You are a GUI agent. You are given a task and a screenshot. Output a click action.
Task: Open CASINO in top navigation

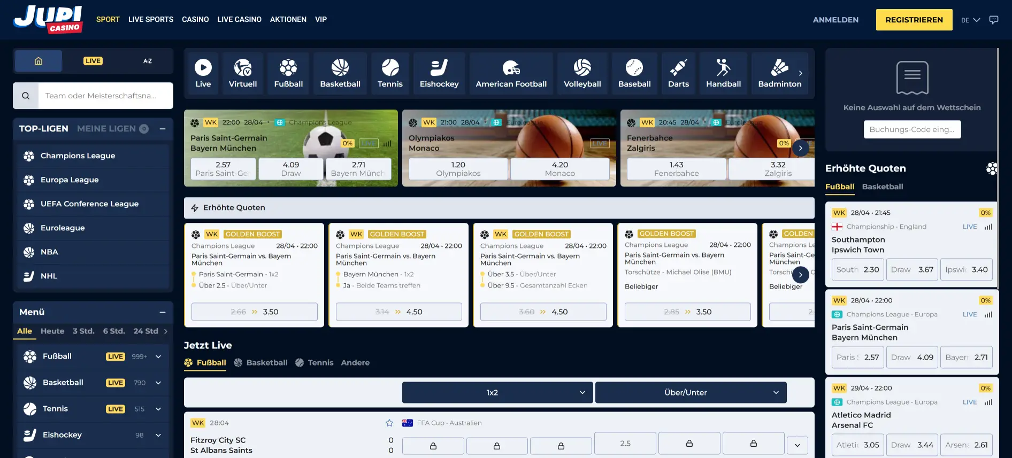click(195, 19)
